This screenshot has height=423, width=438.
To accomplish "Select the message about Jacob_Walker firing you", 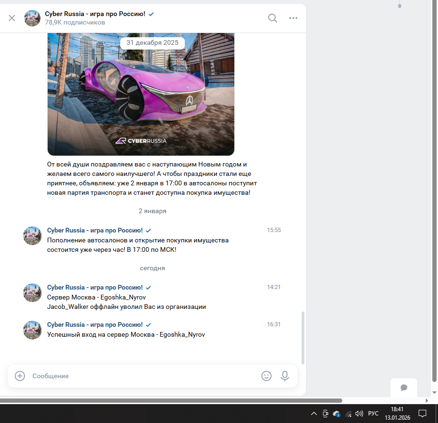I will coord(126,302).
